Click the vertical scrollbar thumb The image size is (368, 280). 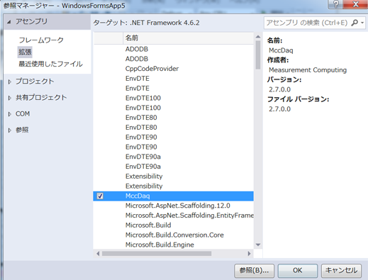258,55
